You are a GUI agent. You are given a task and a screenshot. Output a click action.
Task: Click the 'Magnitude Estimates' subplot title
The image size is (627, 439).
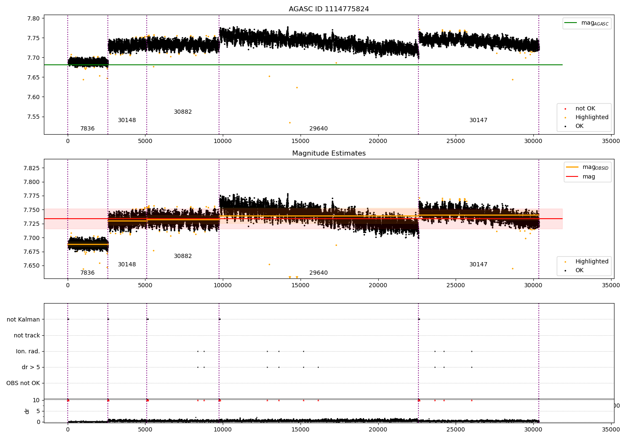click(329, 153)
